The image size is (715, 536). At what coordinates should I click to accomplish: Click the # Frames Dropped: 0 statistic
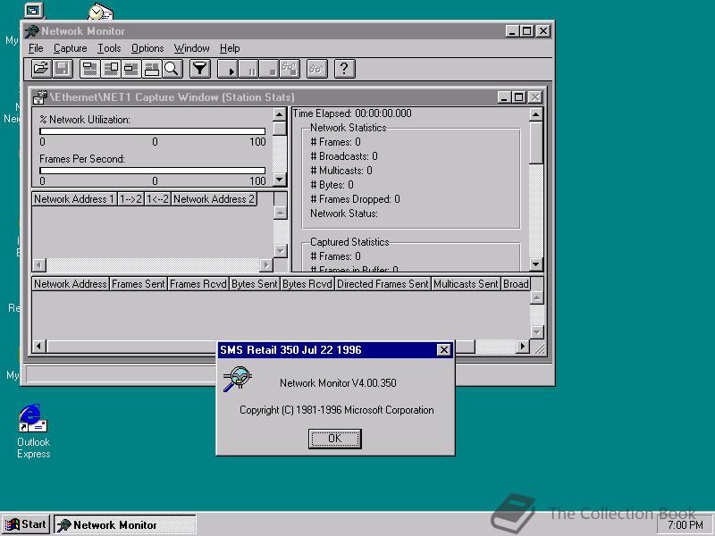[x=355, y=199]
